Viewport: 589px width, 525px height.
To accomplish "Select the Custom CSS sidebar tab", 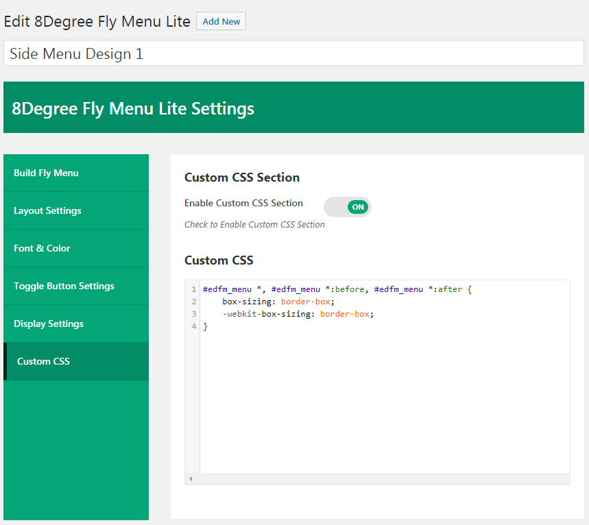I will click(x=76, y=361).
